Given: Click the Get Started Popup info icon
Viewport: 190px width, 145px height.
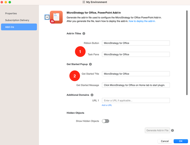Looking at the screenshot, I should (90, 64).
